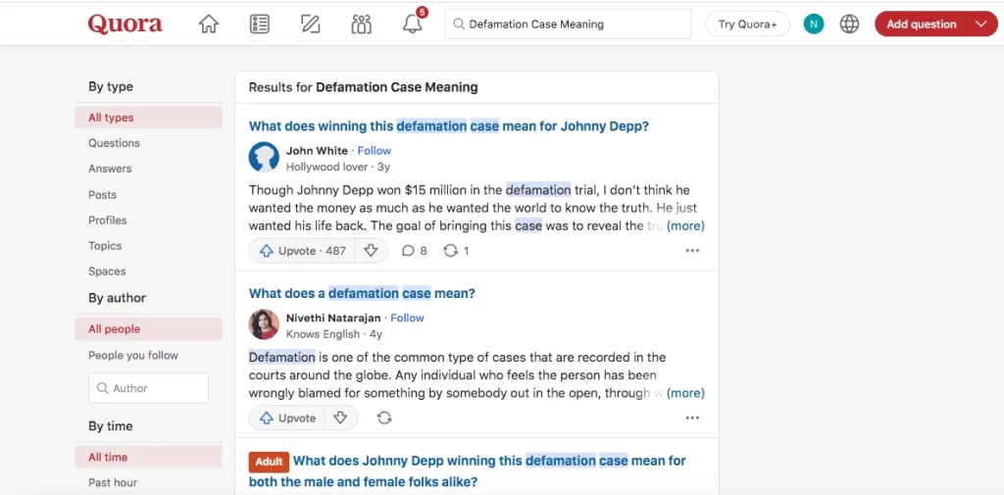1004x495 pixels.
Task: Expand the Add question dropdown arrow
Action: 982,25
